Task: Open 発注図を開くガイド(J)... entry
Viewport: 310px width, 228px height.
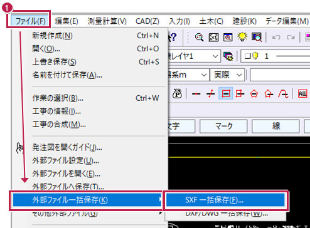Action: [95, 147]
